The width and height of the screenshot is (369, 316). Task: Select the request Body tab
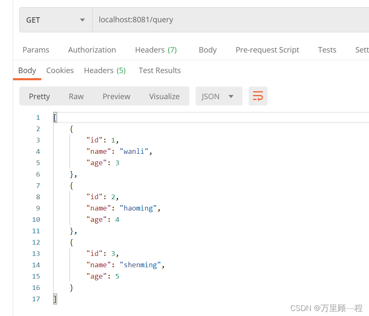[x=207, y=50]
